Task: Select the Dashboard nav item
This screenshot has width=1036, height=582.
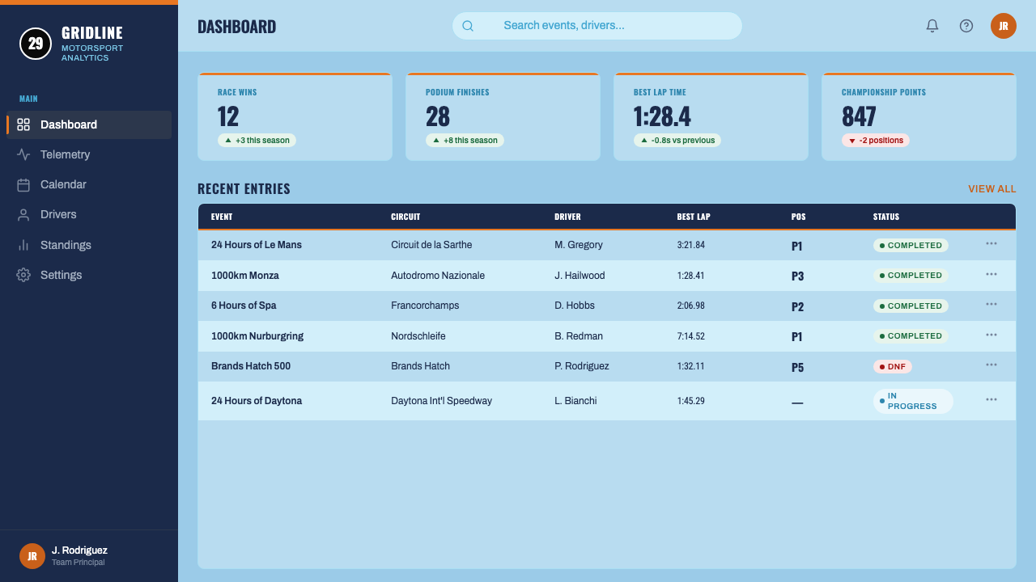Action: [x=89, y=124]
